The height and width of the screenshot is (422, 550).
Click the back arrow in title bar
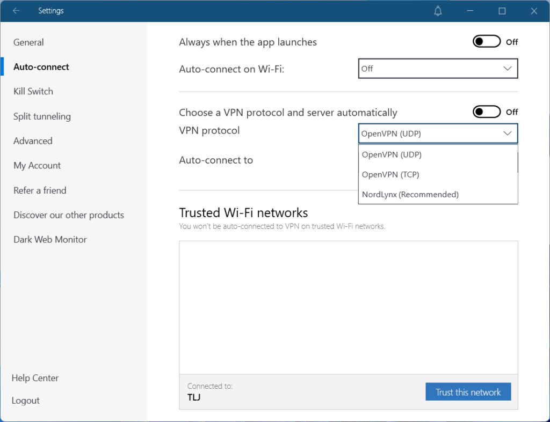click(x=16, y=11)
